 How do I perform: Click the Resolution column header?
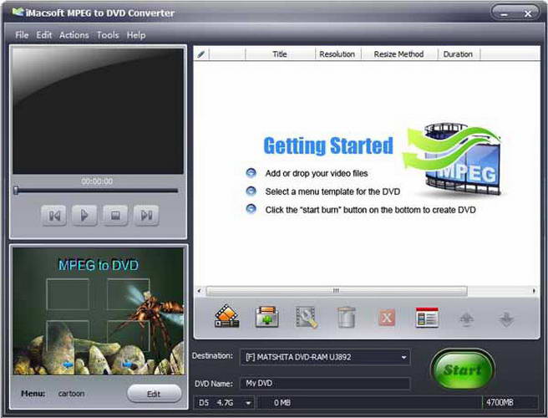point(337,54)
